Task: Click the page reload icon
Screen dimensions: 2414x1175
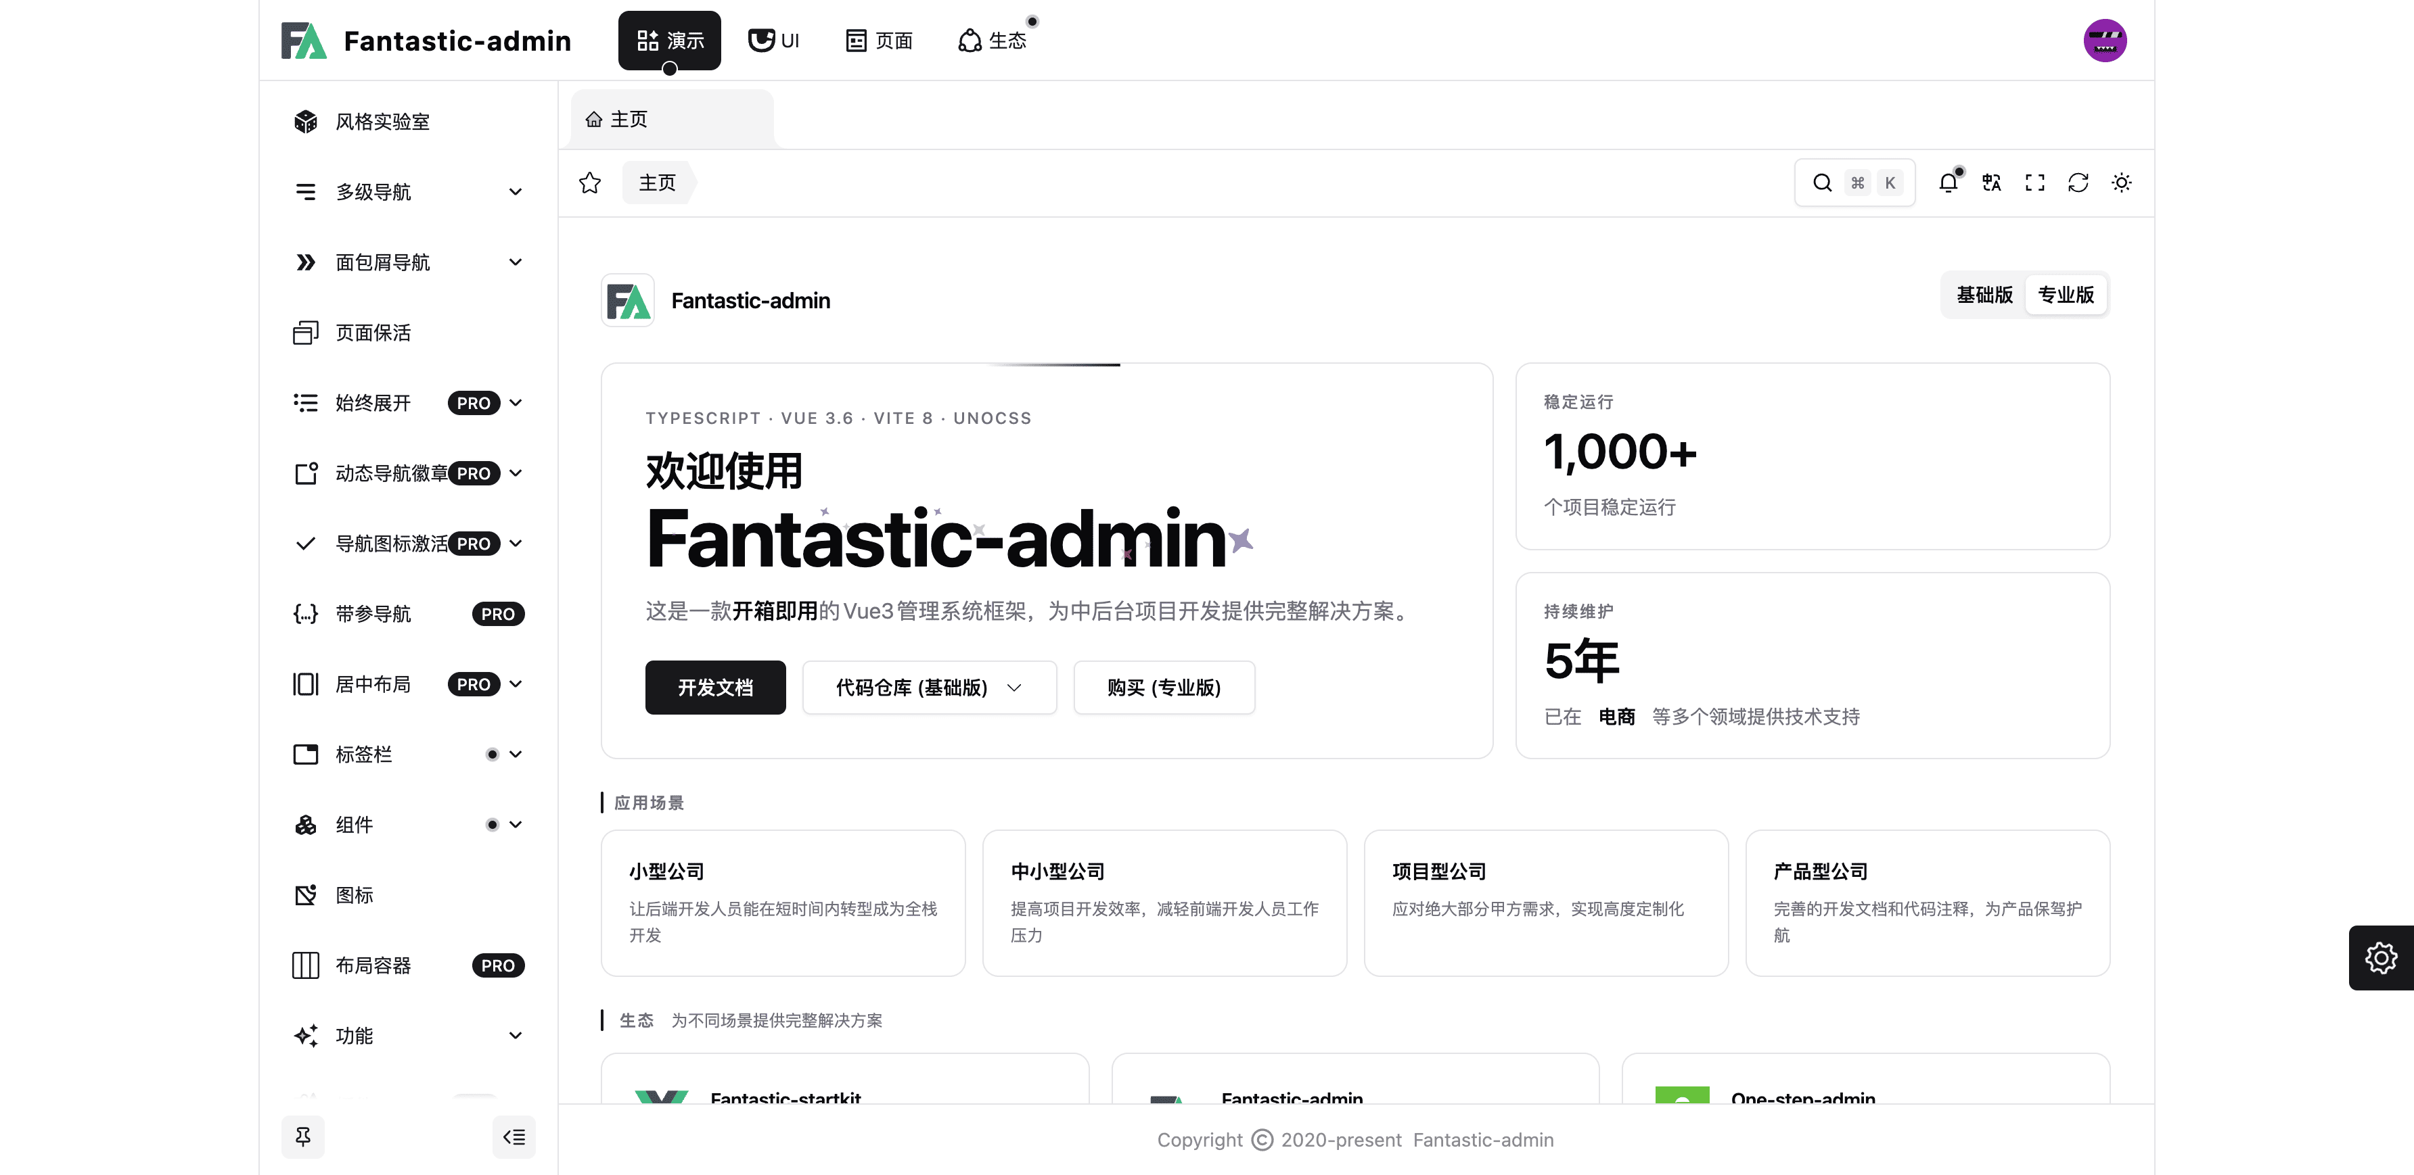Action: [2078, 183]
